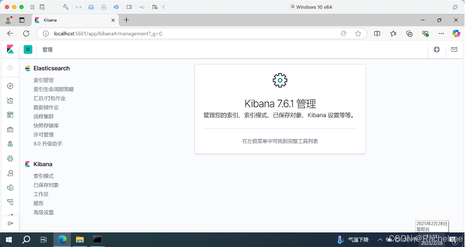The image size is (465, 247).
Task: Add page to favorites star icon
Action: pos(358,33)
